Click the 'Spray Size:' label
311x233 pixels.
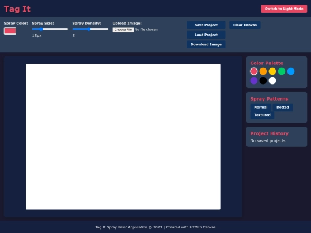[43, 24]
